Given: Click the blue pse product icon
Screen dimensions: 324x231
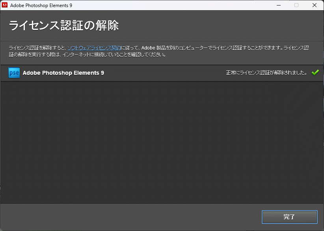Looking at the screenshot, I should (14, 73).
